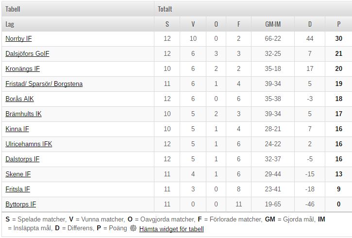Open Kinna IF team link
Viewport: 352px width, 238px height.
point(17,129)
